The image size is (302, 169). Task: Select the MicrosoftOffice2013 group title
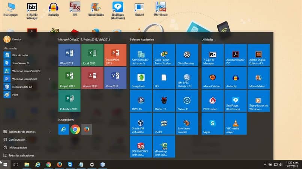pos(84,40)
